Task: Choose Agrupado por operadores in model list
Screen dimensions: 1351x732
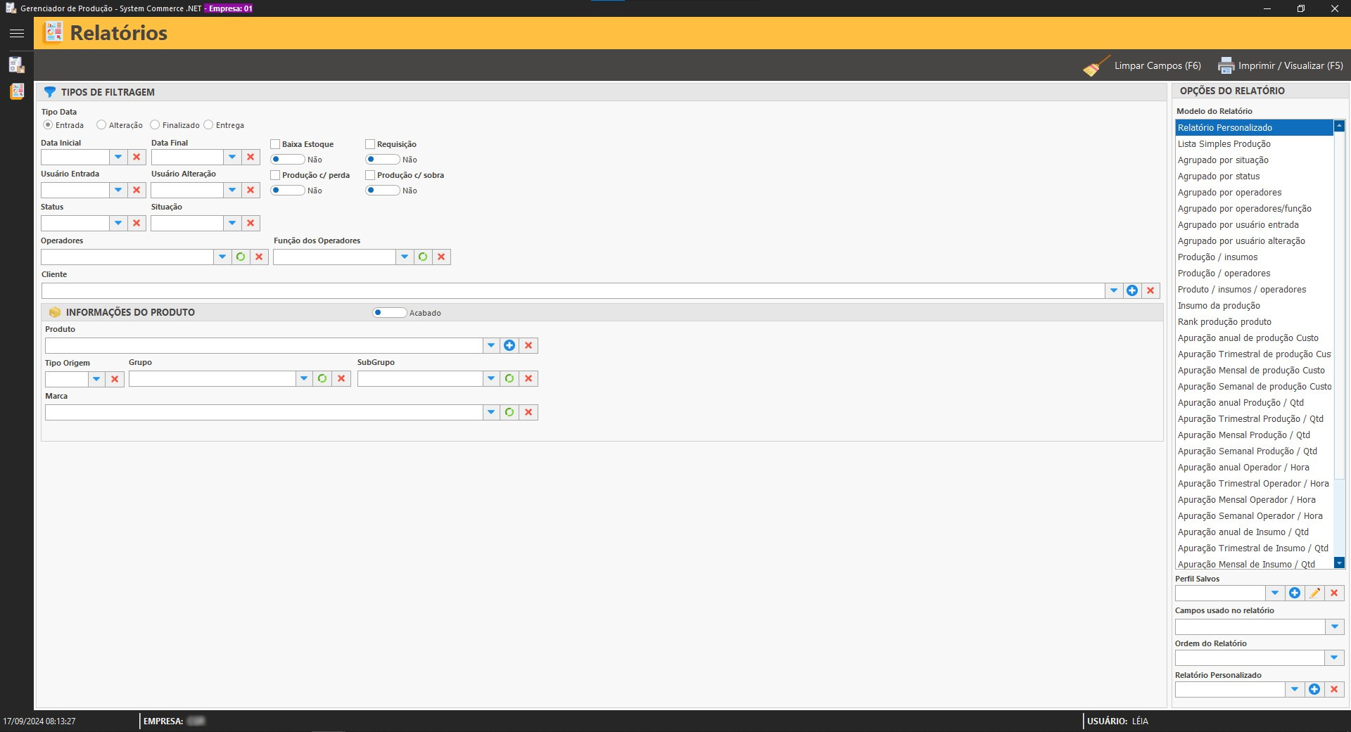Action: tap(1229, 193)
